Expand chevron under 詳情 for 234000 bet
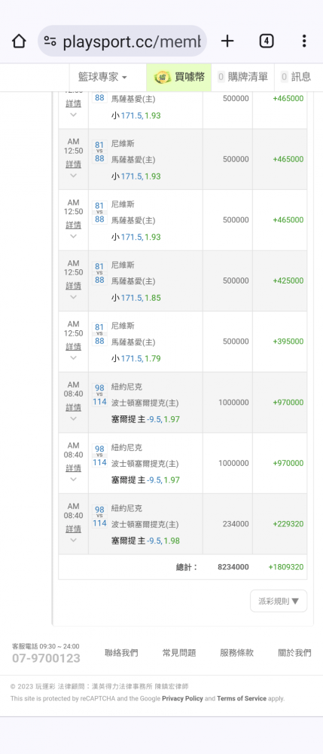The image size is (323, 754). click(x=74, y=540)
